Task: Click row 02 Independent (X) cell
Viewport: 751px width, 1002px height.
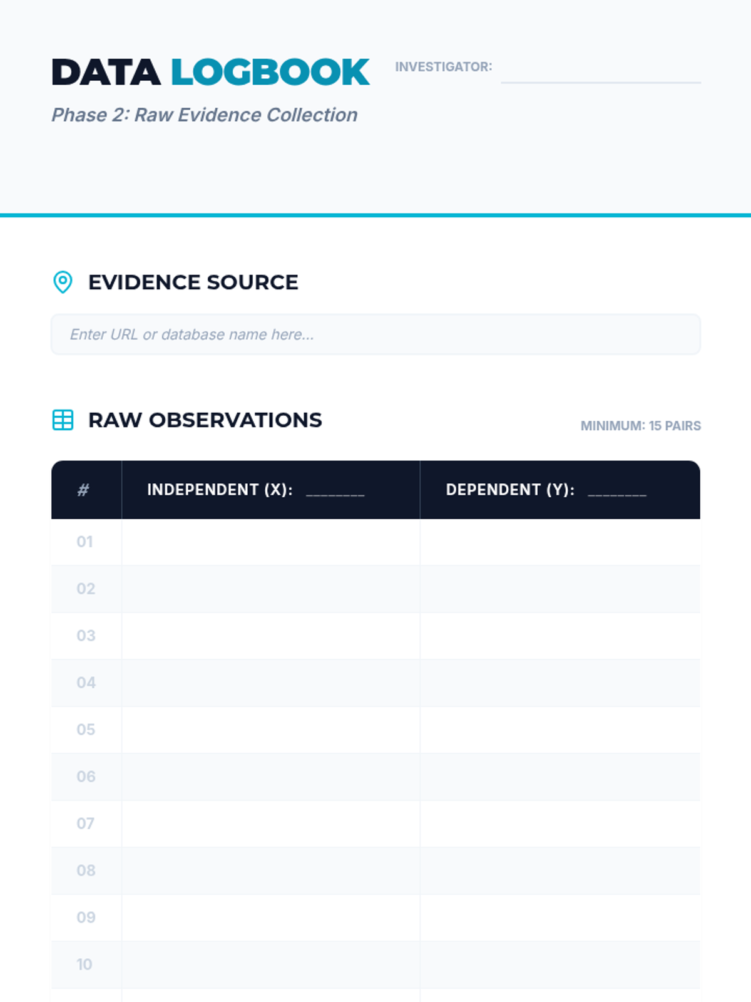Action: point(270,589)
